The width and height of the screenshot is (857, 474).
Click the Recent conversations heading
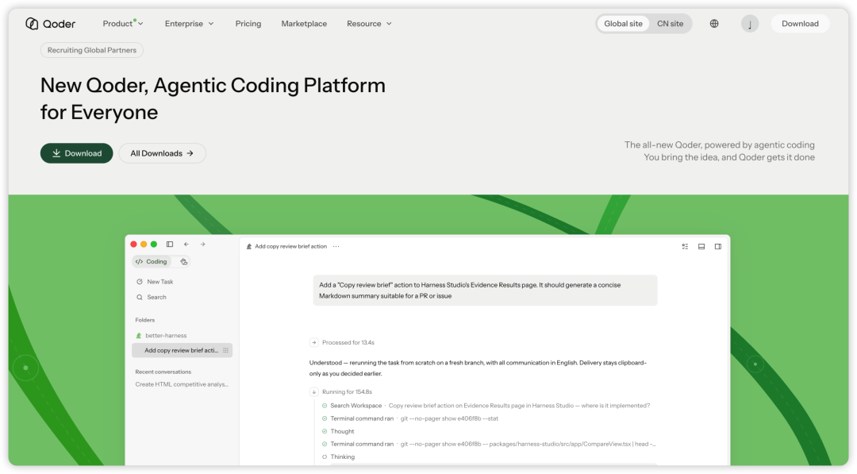[163, 372]
